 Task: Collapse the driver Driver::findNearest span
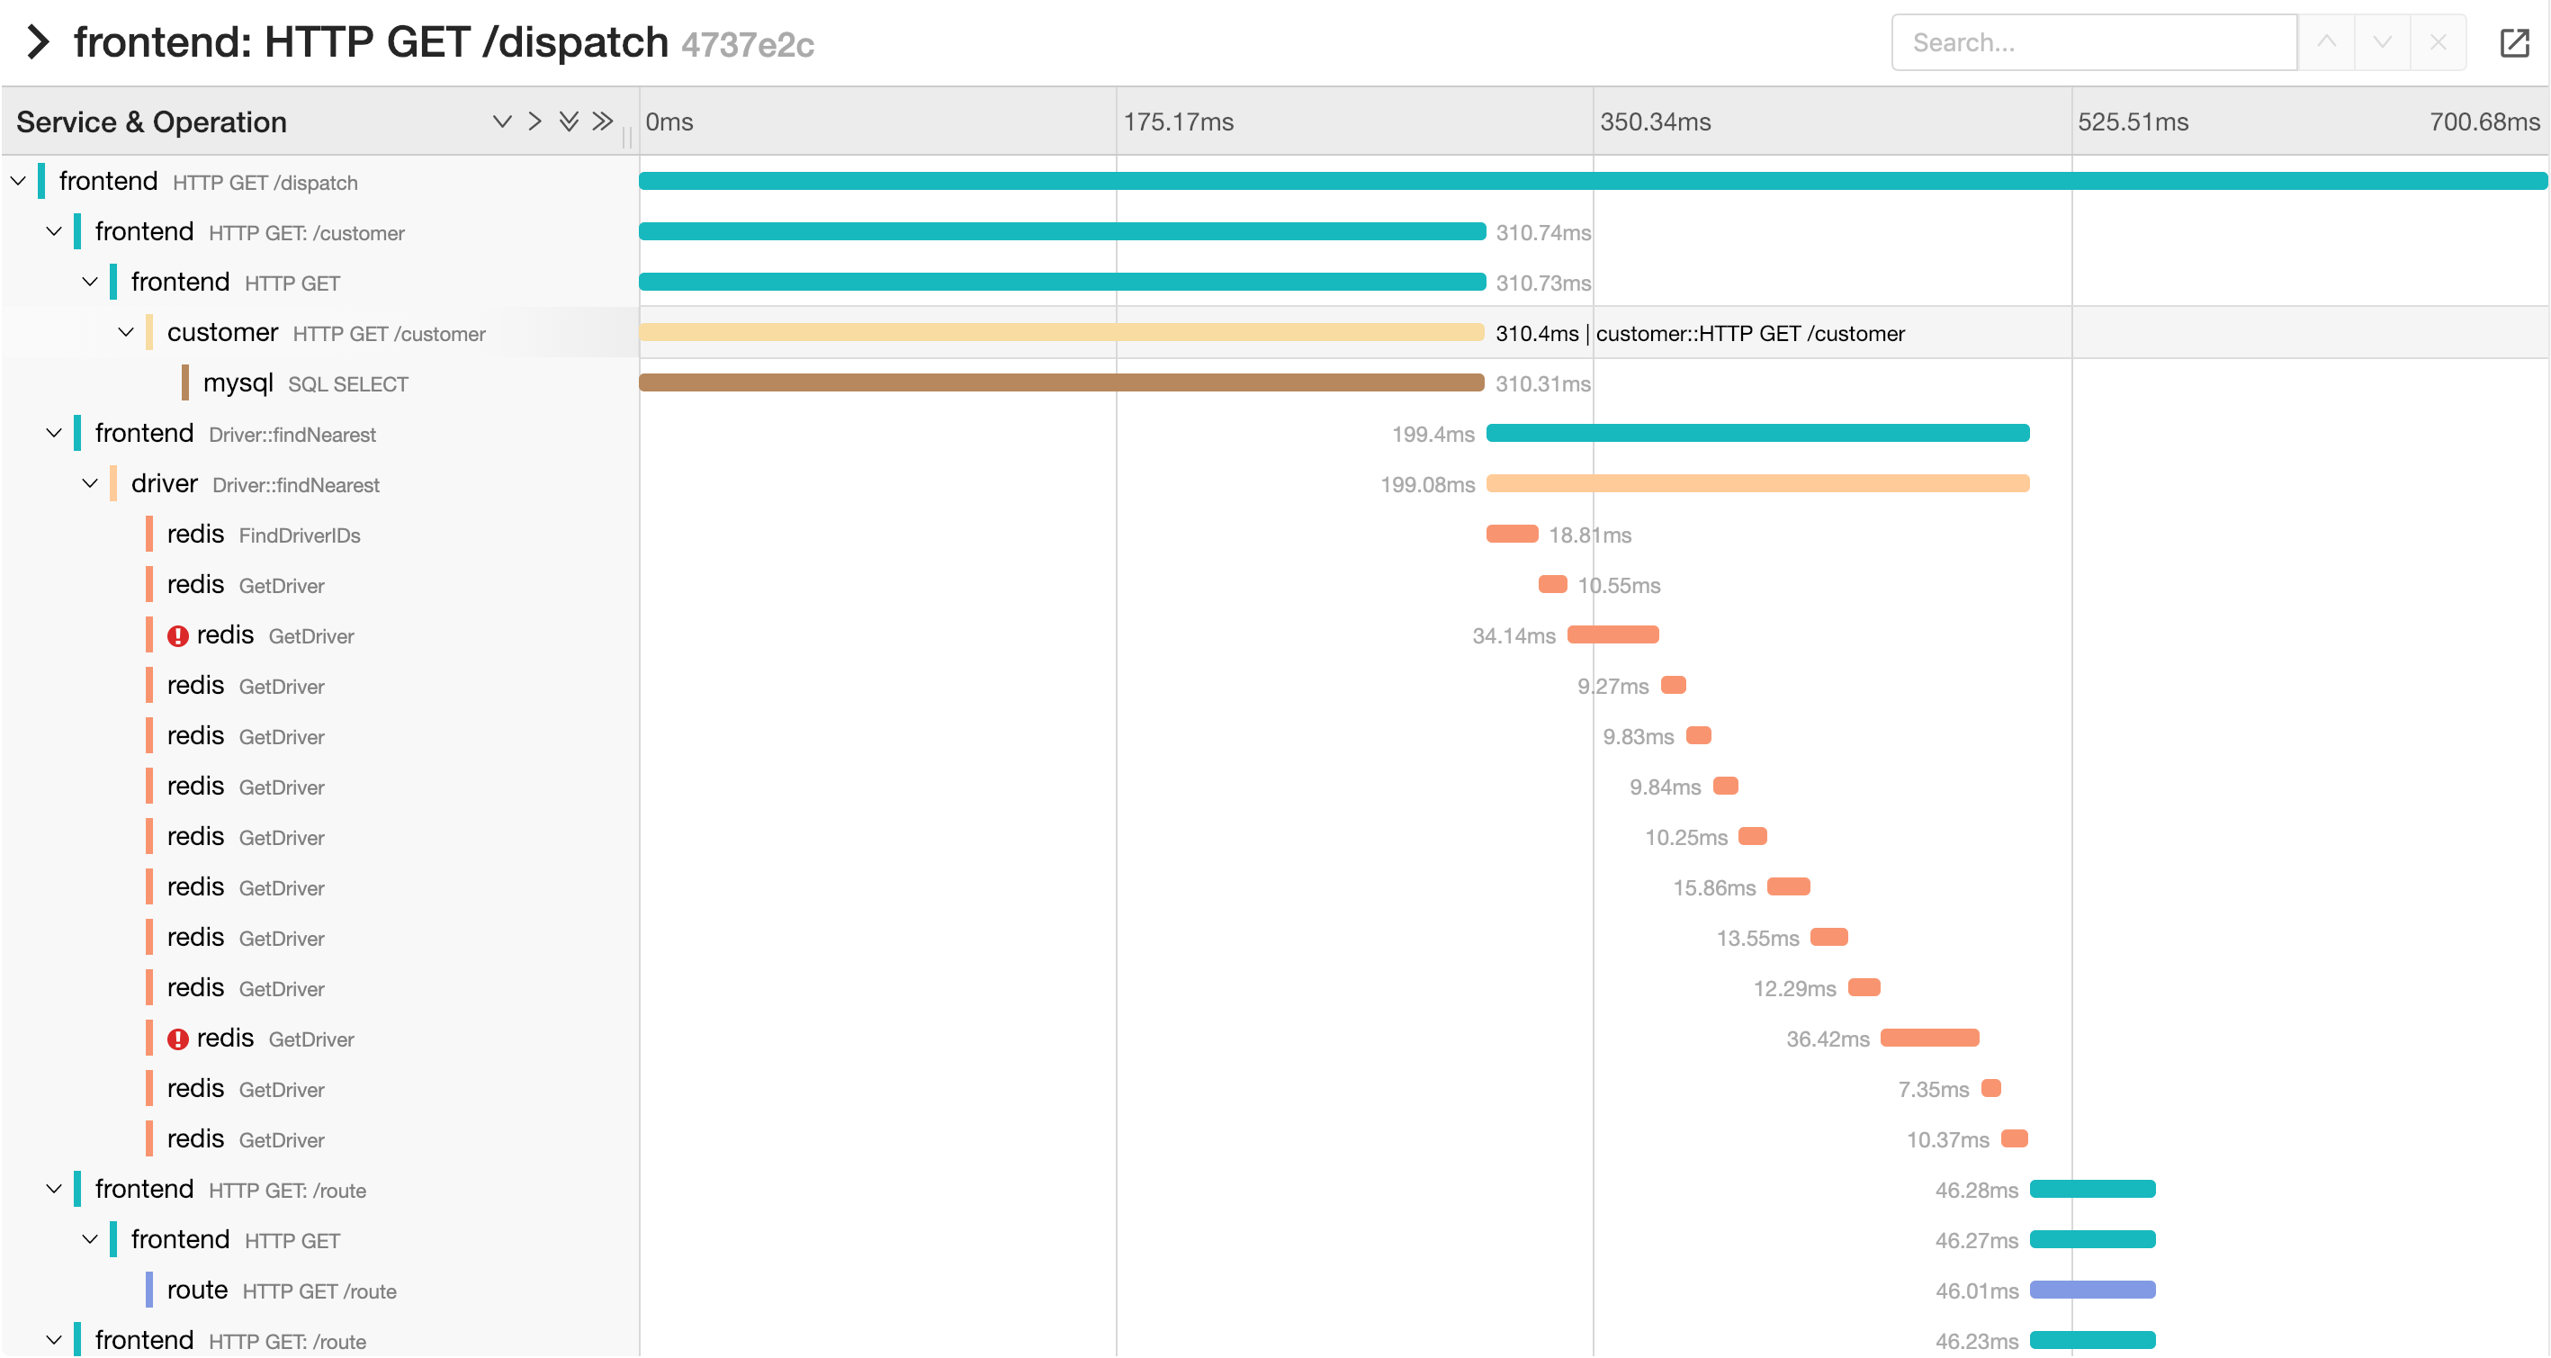(x=89, y=483)
